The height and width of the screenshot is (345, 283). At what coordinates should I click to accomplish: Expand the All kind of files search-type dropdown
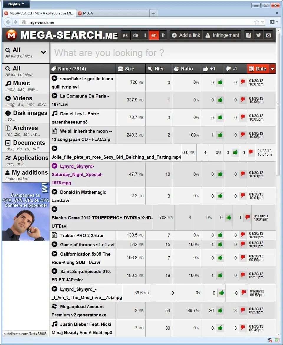click(26, 52)
